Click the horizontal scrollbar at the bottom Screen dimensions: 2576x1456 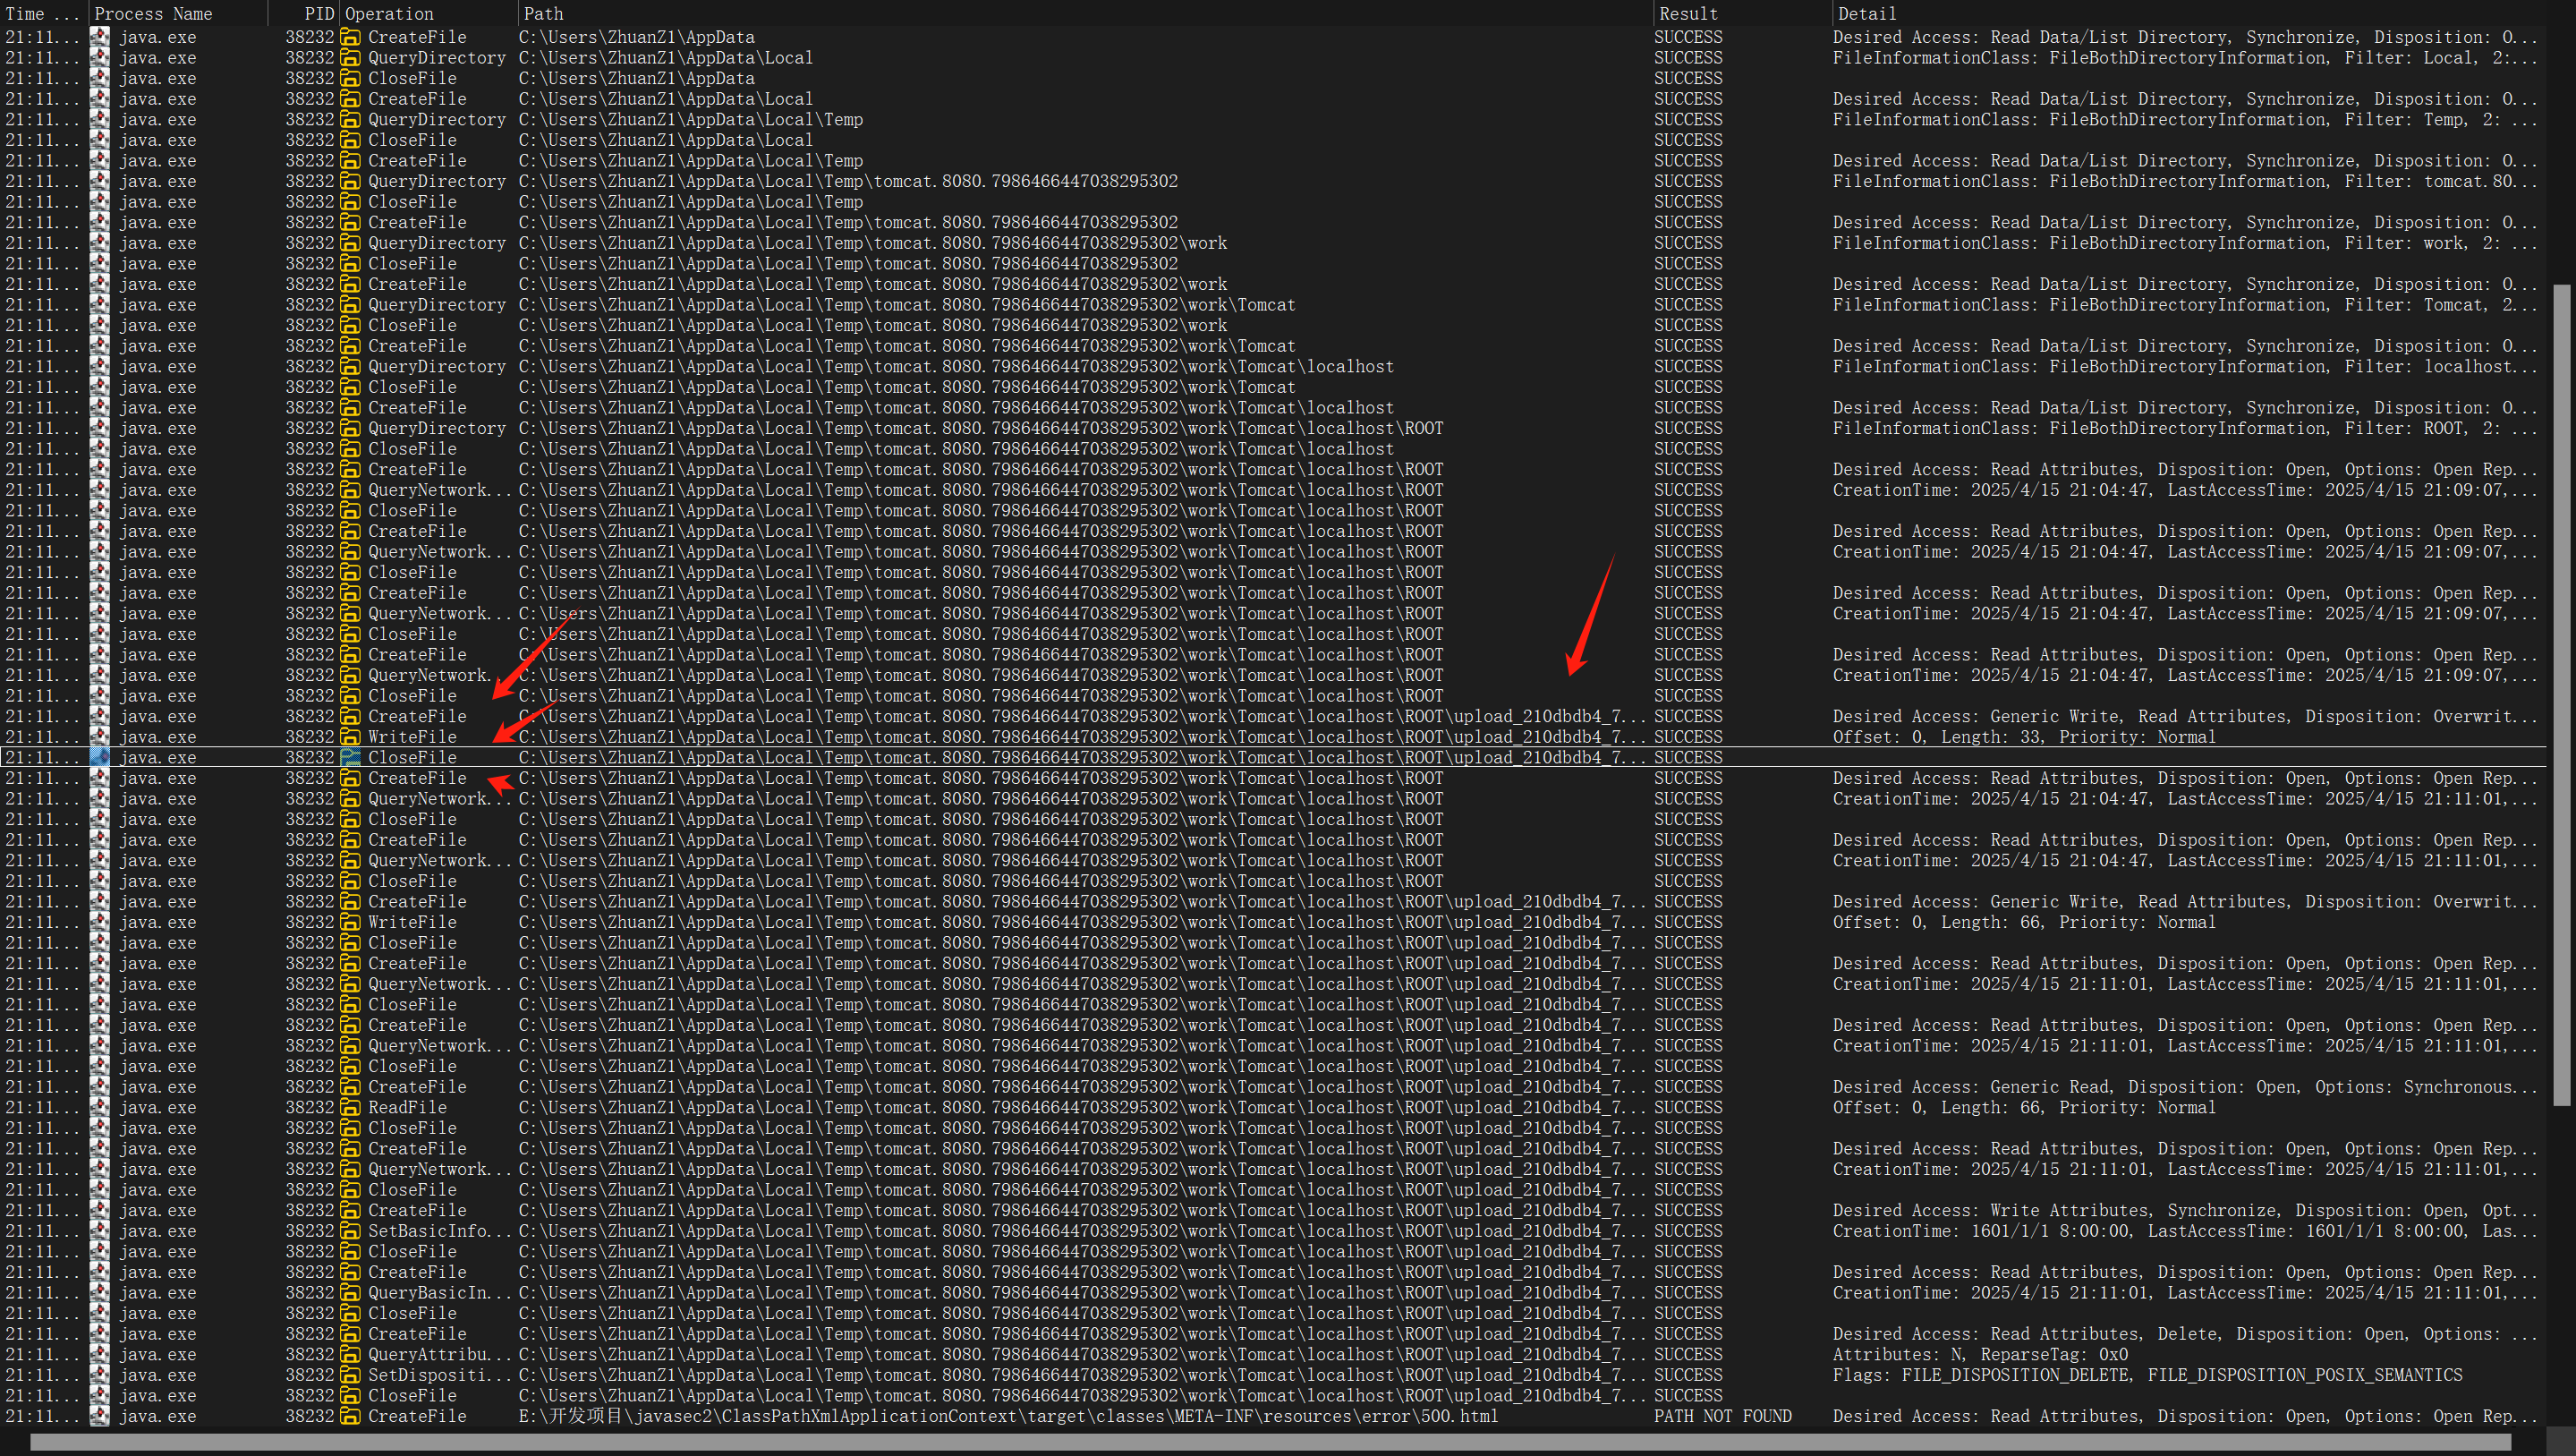pyautogui.click(x=1270, y=1442)
